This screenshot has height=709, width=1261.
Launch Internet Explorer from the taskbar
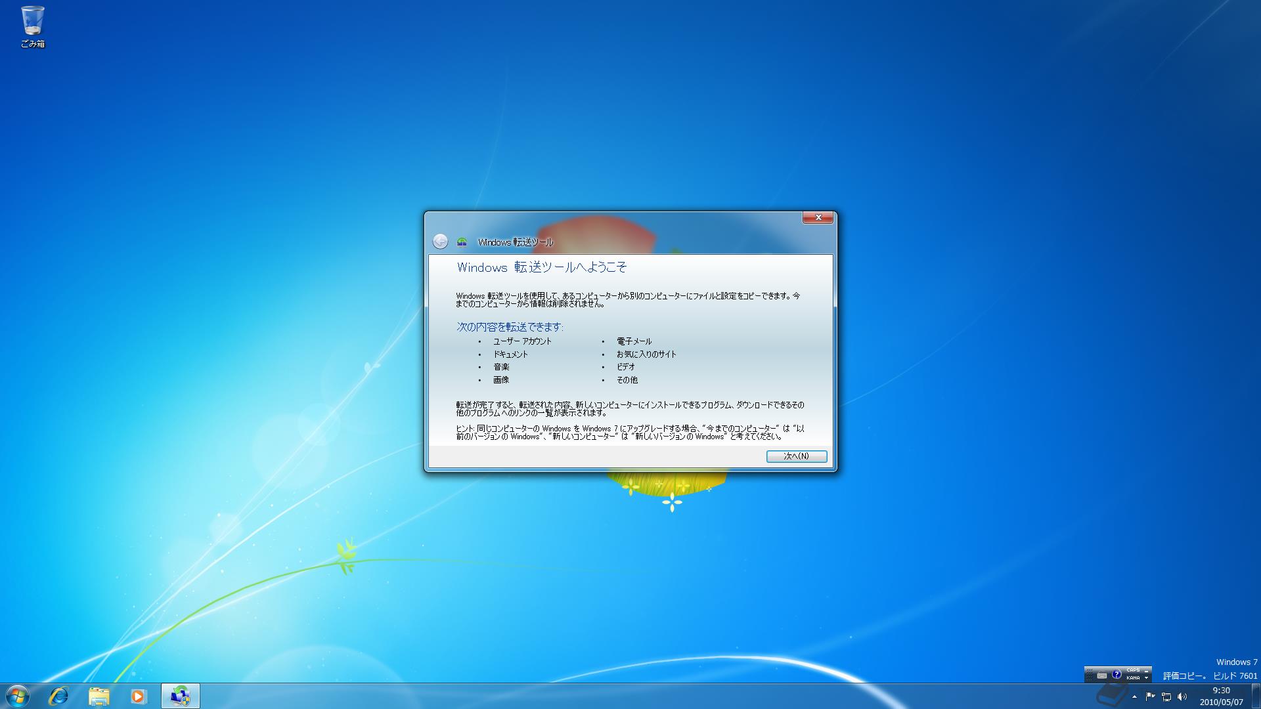(58, 696)
